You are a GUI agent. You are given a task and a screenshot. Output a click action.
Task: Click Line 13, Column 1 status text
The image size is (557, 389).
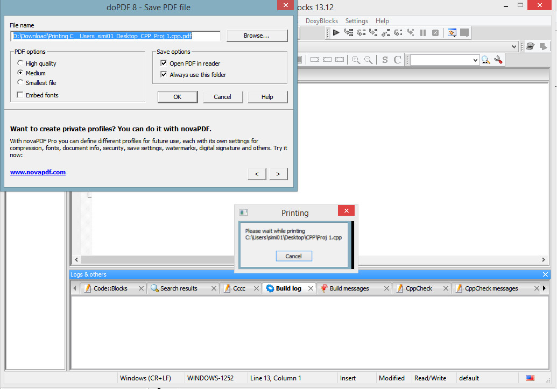click(276, 378)
